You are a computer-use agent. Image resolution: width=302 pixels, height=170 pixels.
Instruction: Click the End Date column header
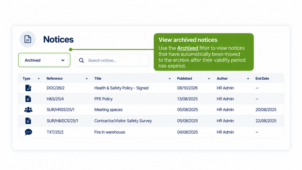click(262, 78)
